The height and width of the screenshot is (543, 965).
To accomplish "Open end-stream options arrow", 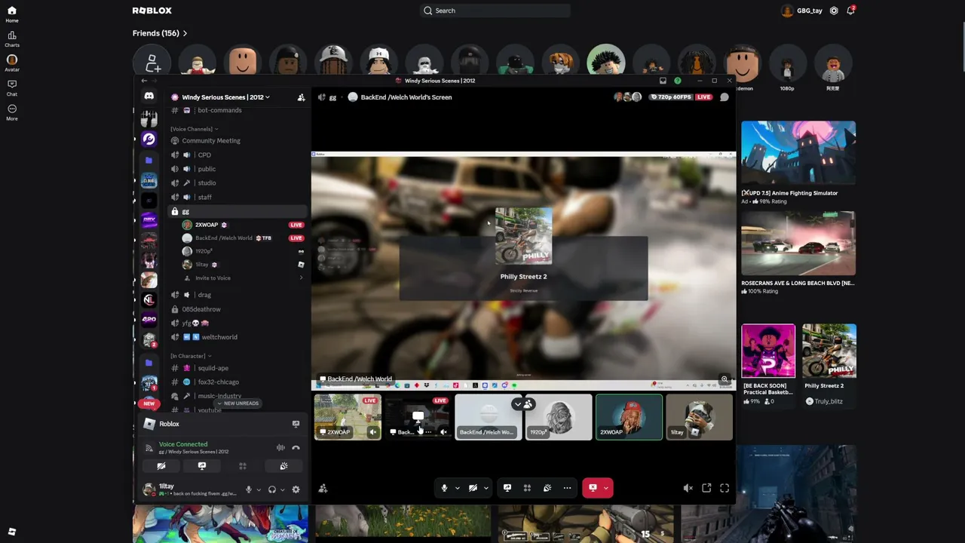I will click(605, 488).
